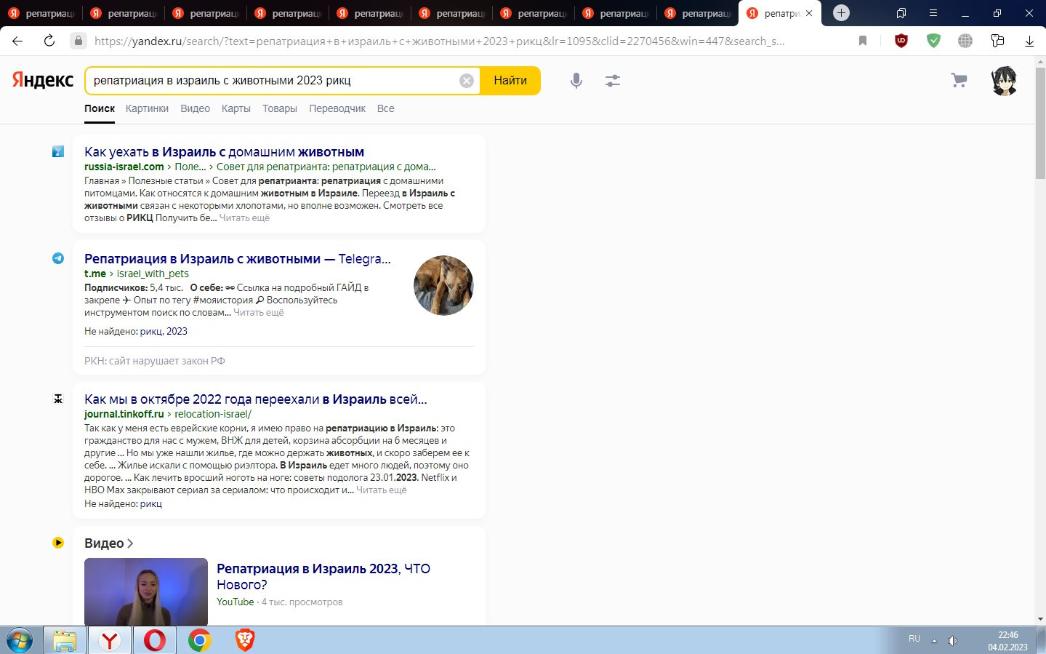1046x654 pixels.
Task: Click 'Читать ещё' in the Tinkoff result
Action: pyautogui.click(x=382, y=490)
